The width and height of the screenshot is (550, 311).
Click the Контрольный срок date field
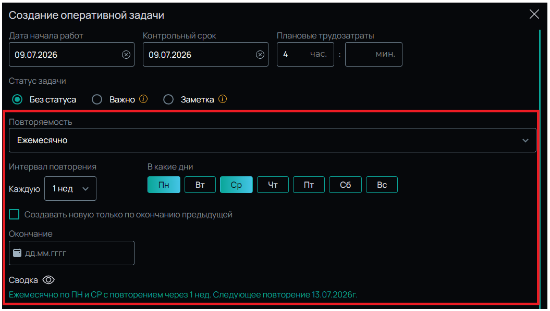[x=205, y=54]
